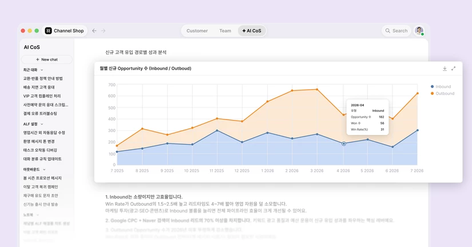
Task: Open chat 배송 지연 고객 응대
Action: [x=39, y=87]
